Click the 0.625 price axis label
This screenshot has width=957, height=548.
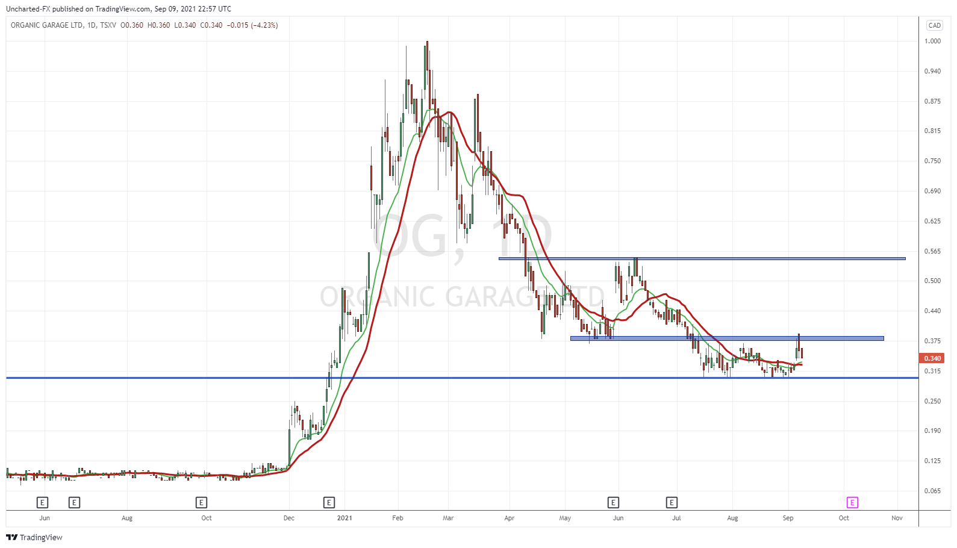[x=932, y=221]
